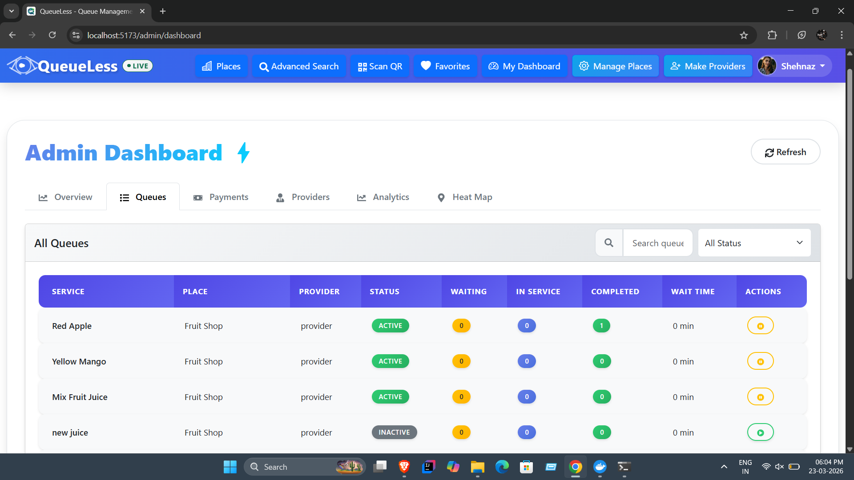The image size is (854, 480).
Task: Open the Analytics tab
Action: [383, 197]
